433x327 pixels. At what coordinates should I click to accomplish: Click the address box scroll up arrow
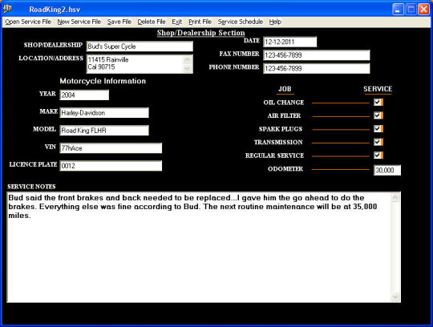pyautogui.click(x=187, y=59)
